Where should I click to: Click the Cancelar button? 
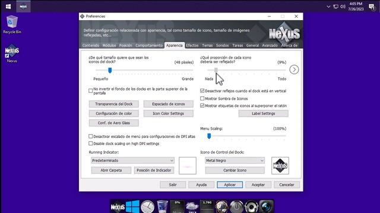287,185
